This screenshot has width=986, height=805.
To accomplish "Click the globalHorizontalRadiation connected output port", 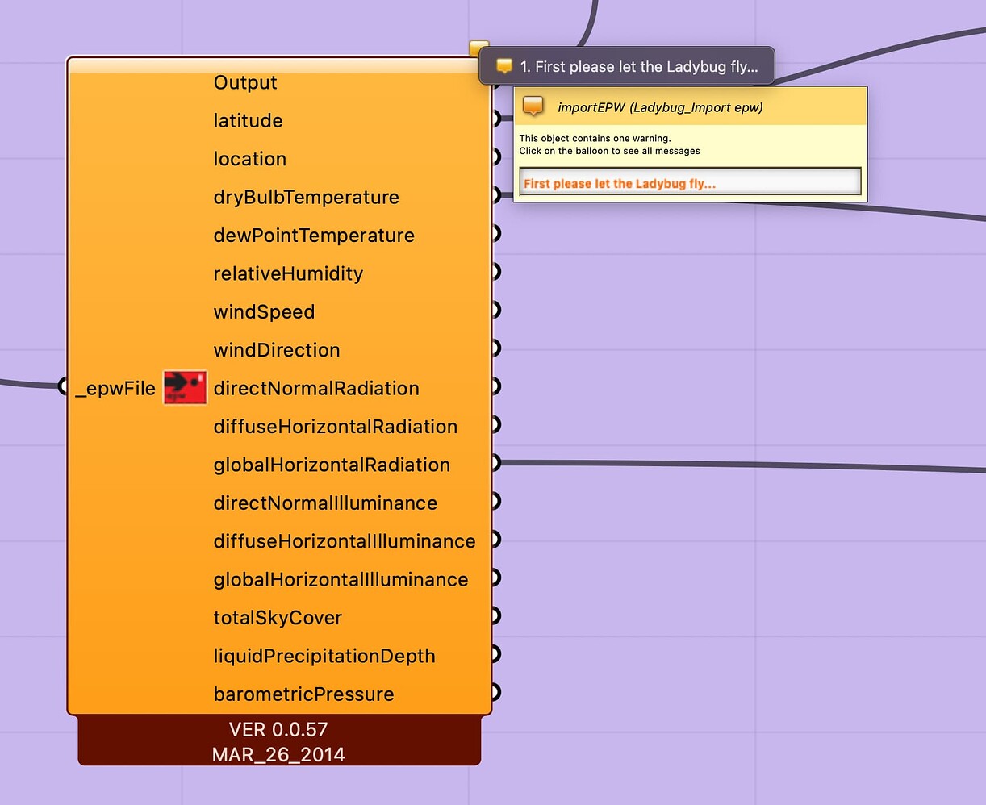I will click(x=495, y=462).
